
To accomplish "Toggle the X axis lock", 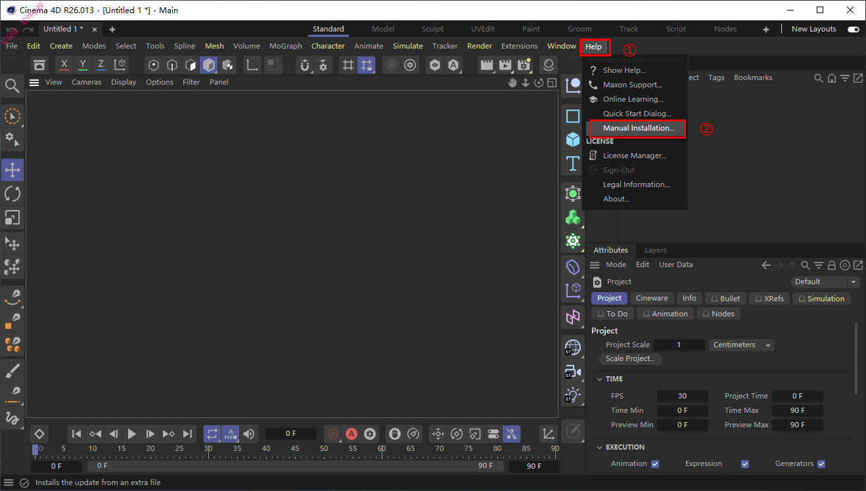I will pos(64,65).
